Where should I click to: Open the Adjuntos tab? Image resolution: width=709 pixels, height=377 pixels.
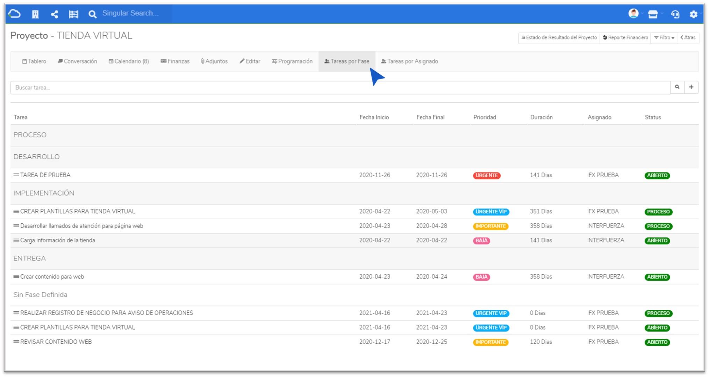click(214, 61)
